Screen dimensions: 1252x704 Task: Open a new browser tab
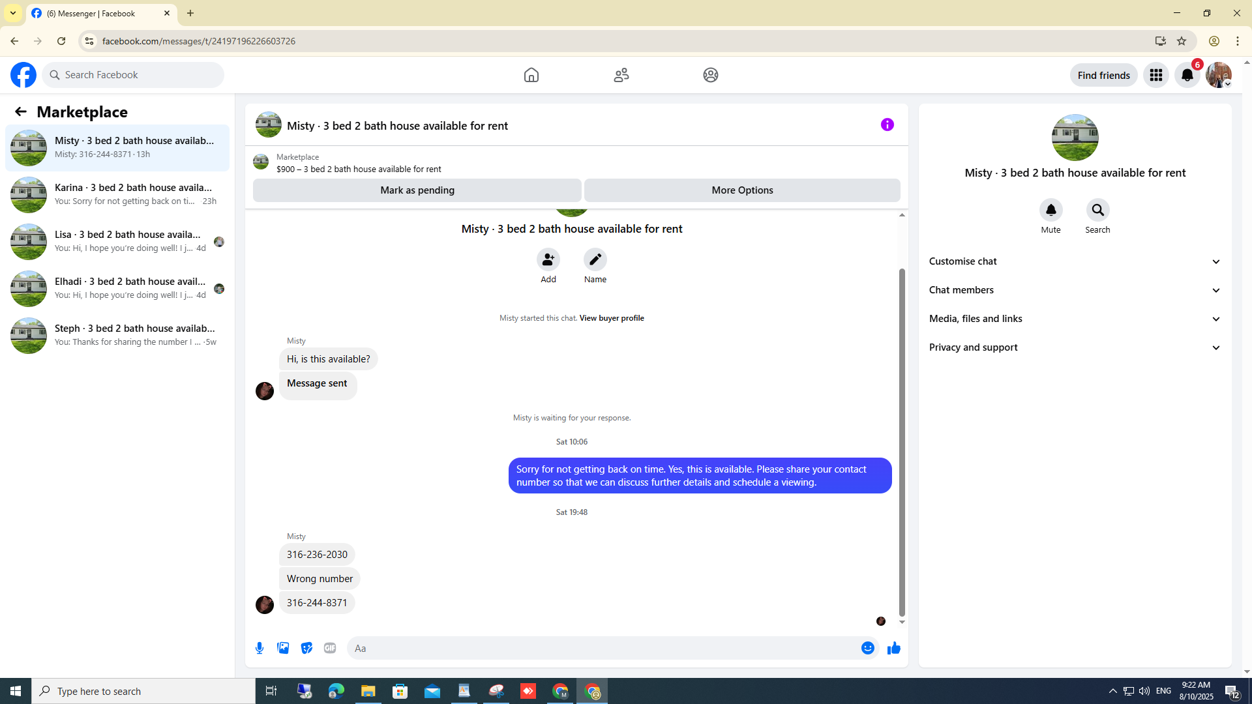190,13
